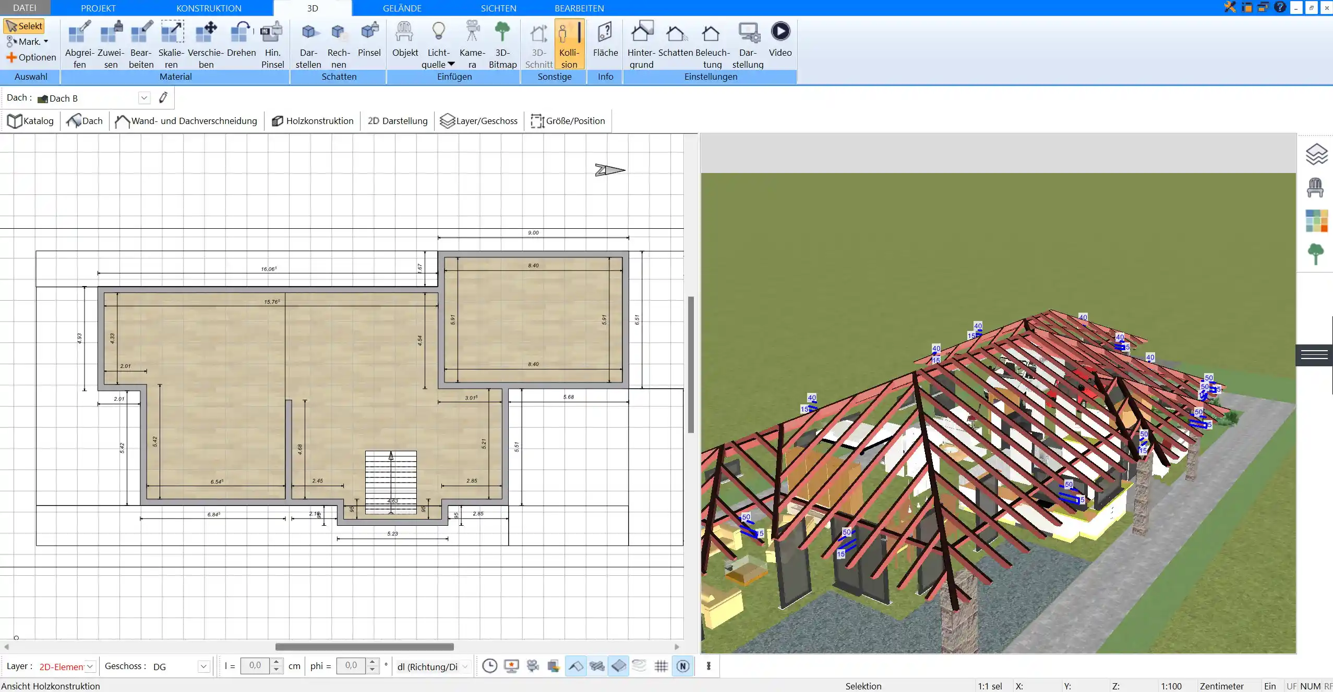Screen dimensions: 1333x692
Task: Open the clock time settings icon
Action: [489, 666]
